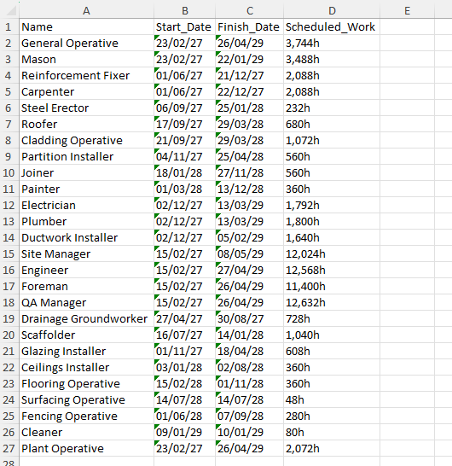Select column B header
This screenshot has width=452, height=466.
pos(185,11)
